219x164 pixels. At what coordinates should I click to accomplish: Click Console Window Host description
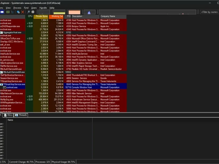pos(82,87)
